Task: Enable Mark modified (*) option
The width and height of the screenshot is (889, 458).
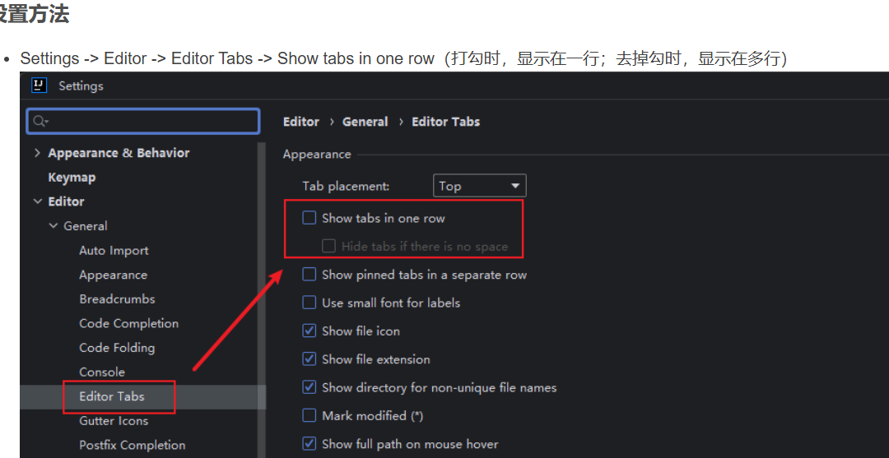Action: (309, 415)
